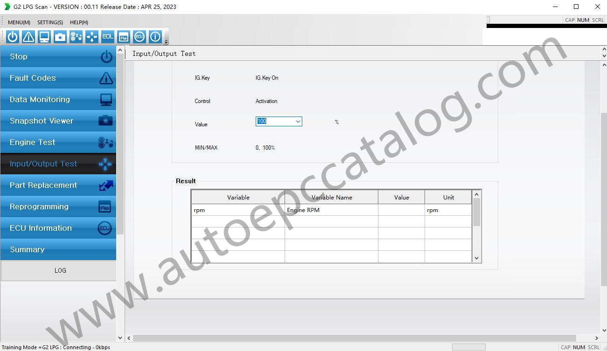The image size is (607, 351).
Task: Click the EOL toolbar icon
Action: coord(108,37)
